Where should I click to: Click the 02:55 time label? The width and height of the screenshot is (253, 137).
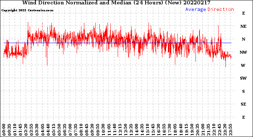[x=32, y=130]
